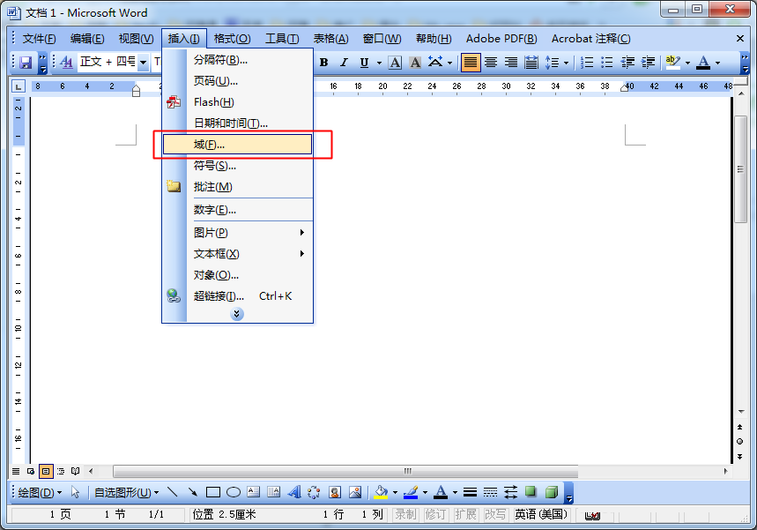Open the 工具(T) menu
Image resolution: width=757 pixels, height=530 pixels.
coord(282,39)
